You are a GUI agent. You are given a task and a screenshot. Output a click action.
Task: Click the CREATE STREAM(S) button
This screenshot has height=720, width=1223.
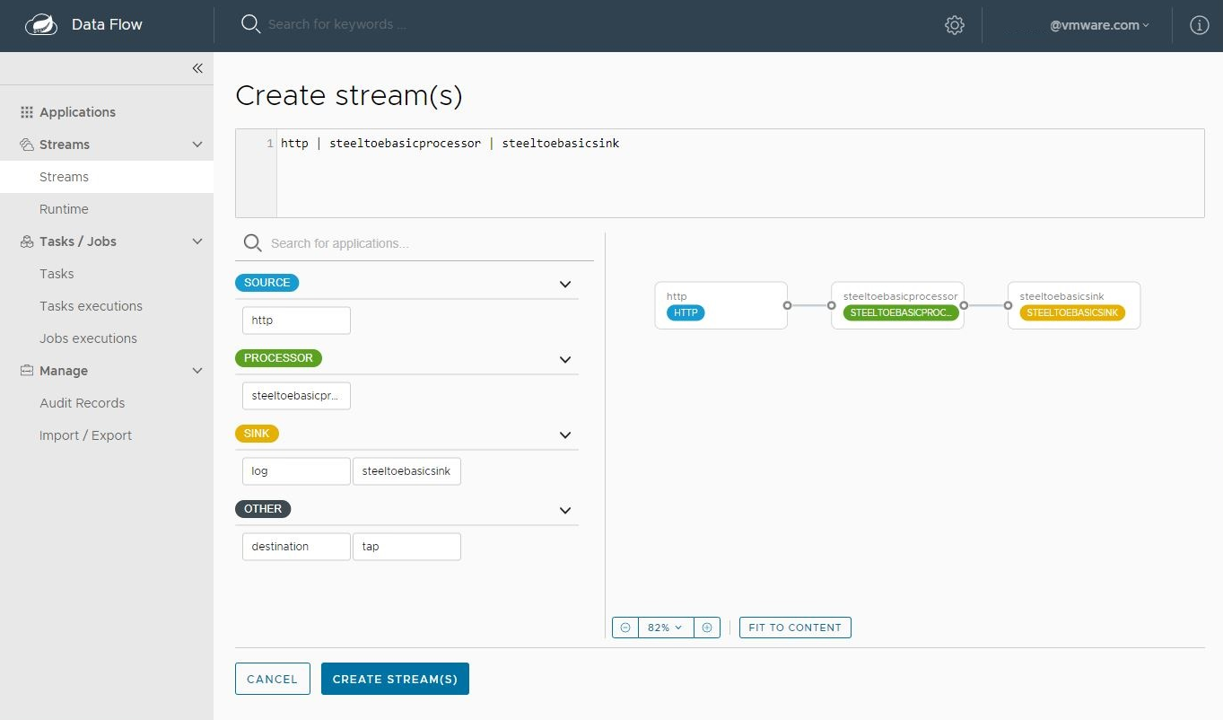(395, 679)
